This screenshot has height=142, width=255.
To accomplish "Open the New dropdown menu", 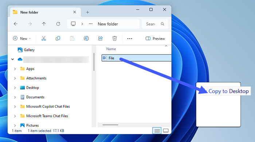I will point(22,39).
